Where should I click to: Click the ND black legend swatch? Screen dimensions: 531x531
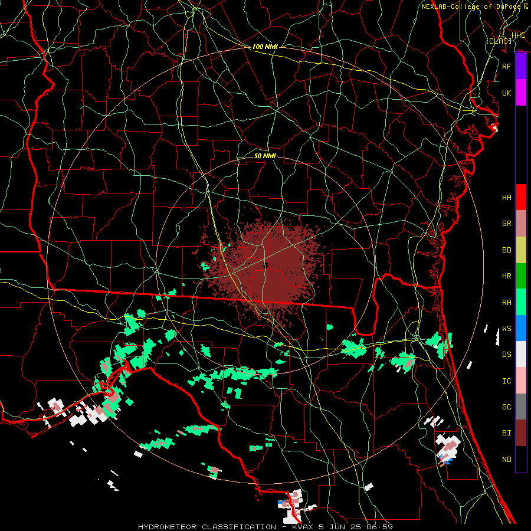[521, 459]
